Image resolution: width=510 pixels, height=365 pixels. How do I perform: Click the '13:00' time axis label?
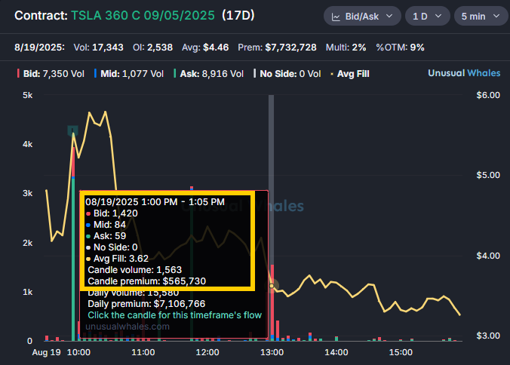(x=272, y=352)
